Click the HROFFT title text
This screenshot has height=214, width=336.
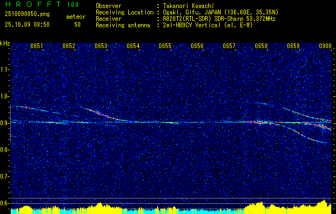coord(33,4)
